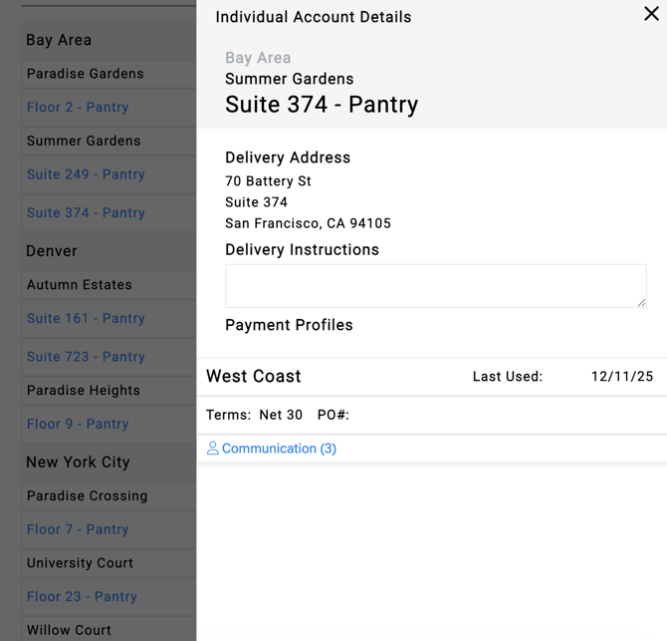Viewport: 667px width, 641px height.
Task: Open Suite 723 - Pantry account
Action: [x=86, y=356]
